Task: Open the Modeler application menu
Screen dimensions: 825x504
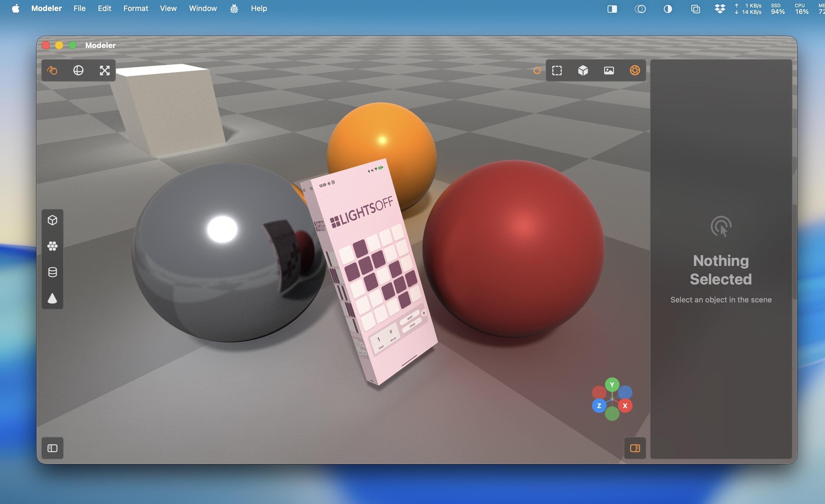Action: pos(47,8)
